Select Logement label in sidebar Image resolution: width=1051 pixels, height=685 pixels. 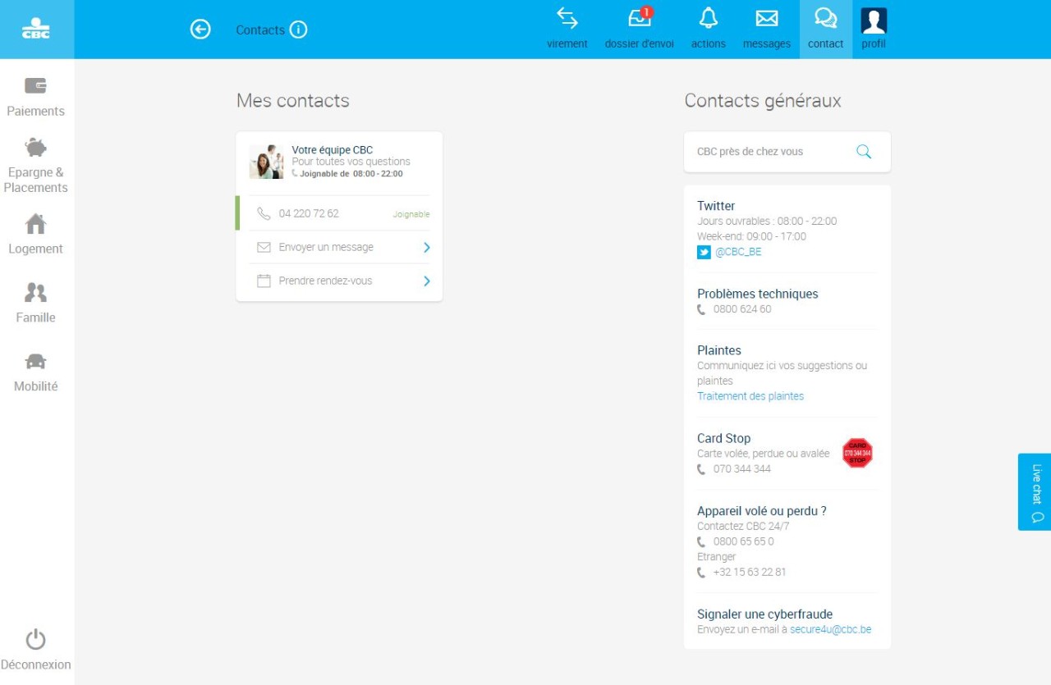(36, 249)
